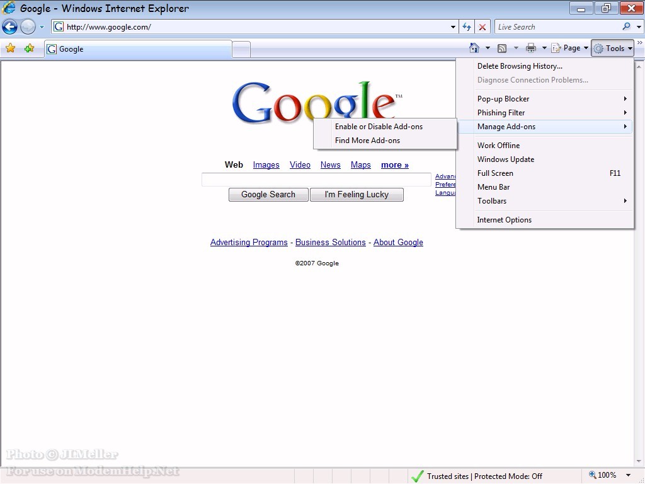Click the Tools menu button
Viewport: 645px width, 484px height.
pyautogui.click(x=612, y=48)
